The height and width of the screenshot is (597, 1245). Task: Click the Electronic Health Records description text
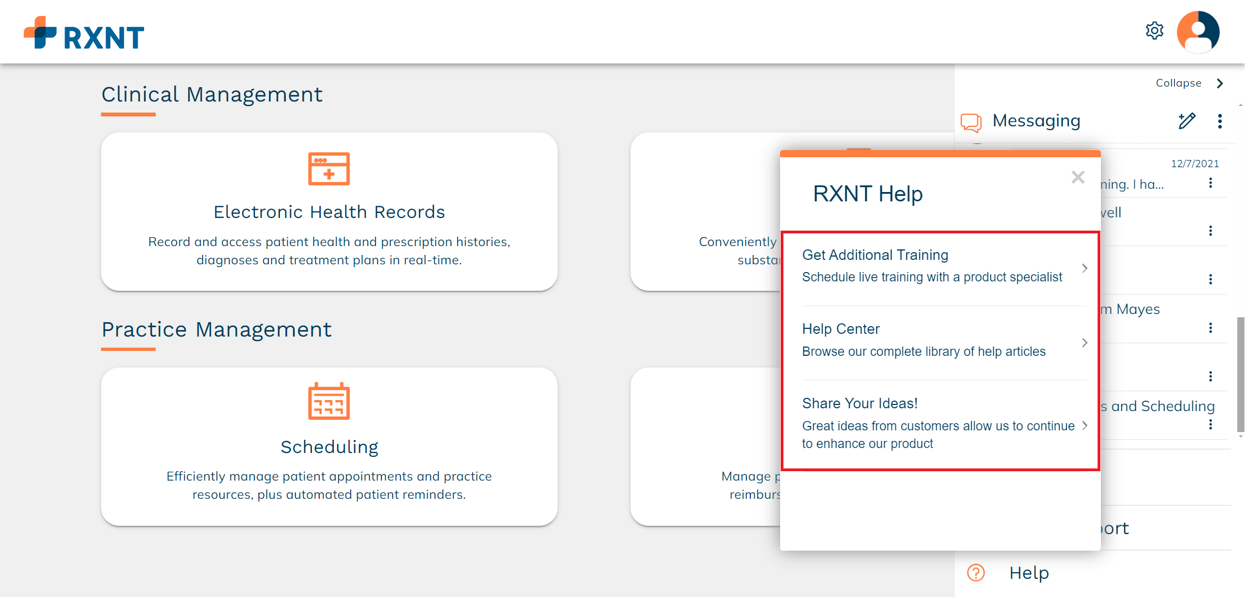(329, 250)
